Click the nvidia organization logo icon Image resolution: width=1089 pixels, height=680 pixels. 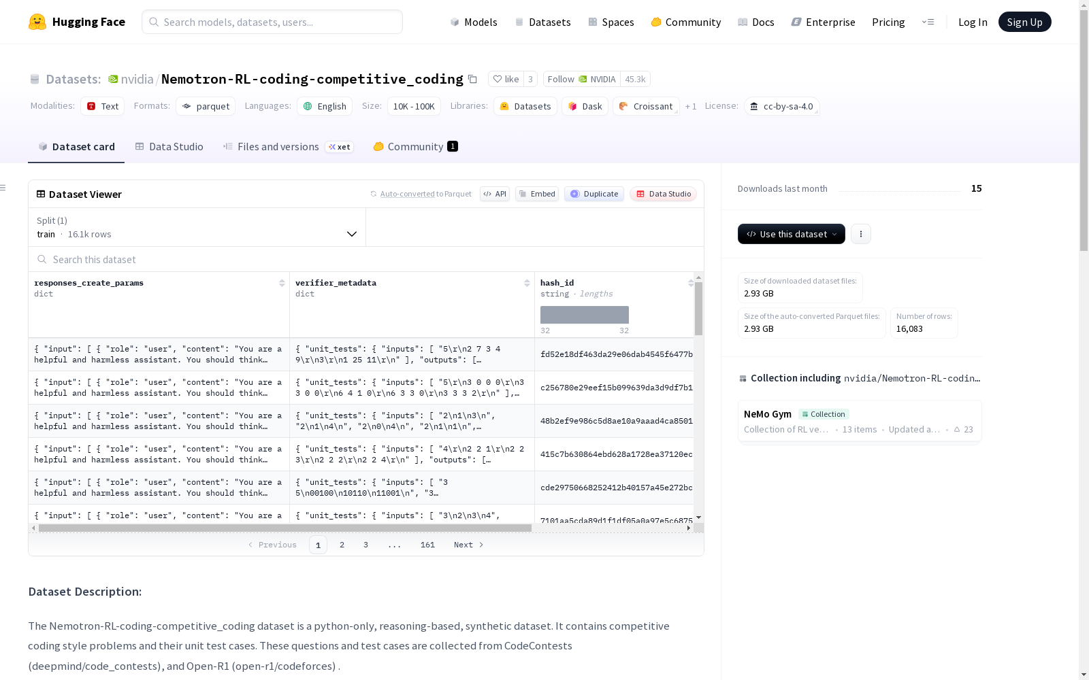click(113, 79)
